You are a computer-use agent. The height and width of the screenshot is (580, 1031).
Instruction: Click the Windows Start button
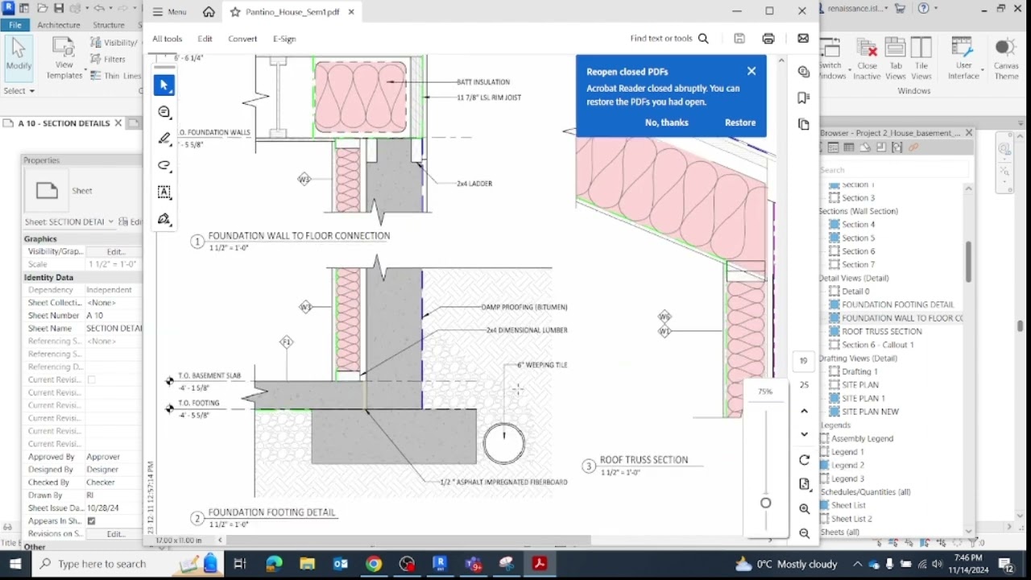[15, 564]
